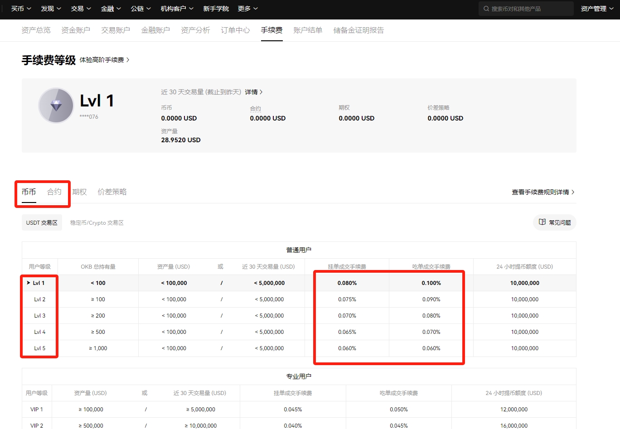The image size is (620, 429).
Task: Expand the 机构客户 menu
Action: pyautogui.click(x=177, y=9)
